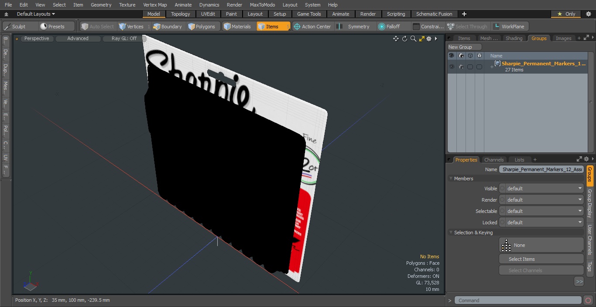Image resolution: width=596 pixels, height=307 pixels.
Task: Click the viewport zoom magnifier icon
Action: click(x=413, y=39)
